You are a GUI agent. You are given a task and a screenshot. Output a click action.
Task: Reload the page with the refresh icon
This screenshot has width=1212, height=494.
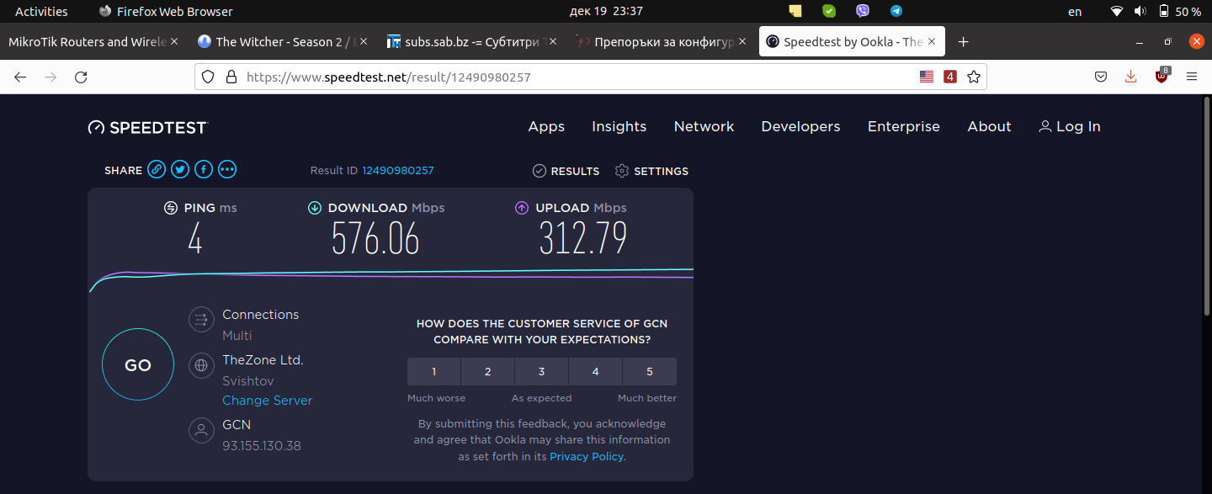tap(81, 77)
